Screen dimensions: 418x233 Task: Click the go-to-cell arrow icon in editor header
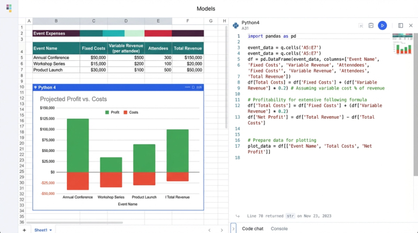tap(361, 26)
